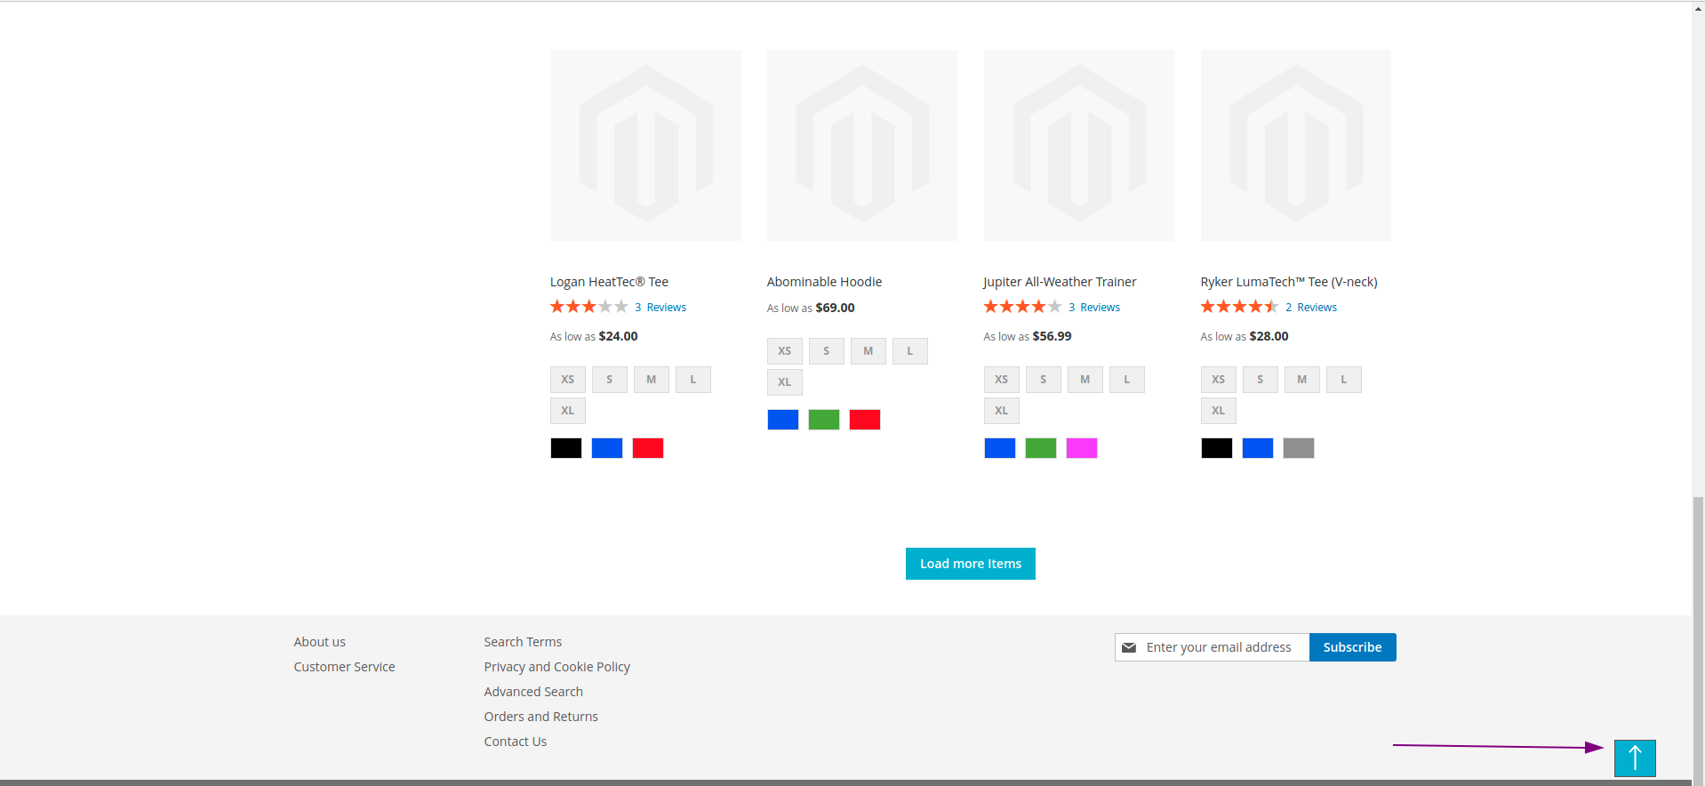Choose black color for Logan HeatTec Tee

(566, 448)
